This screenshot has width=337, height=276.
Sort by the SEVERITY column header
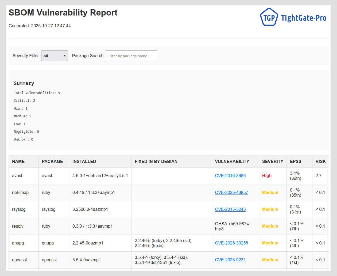point(273,162)
